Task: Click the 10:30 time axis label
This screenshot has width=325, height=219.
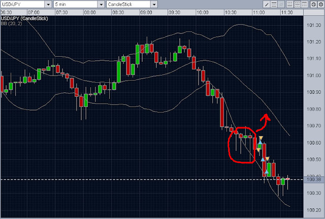Action: click(231, 12)
